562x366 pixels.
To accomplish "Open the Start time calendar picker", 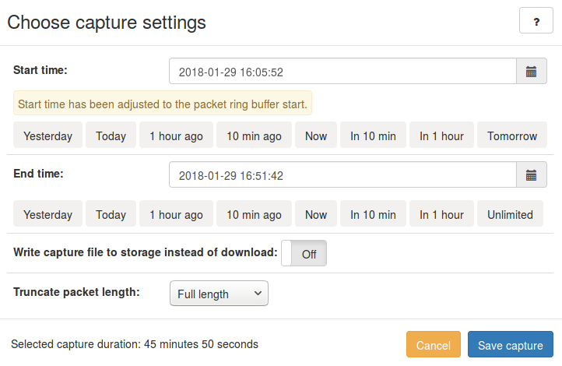I will click(532, 71).
